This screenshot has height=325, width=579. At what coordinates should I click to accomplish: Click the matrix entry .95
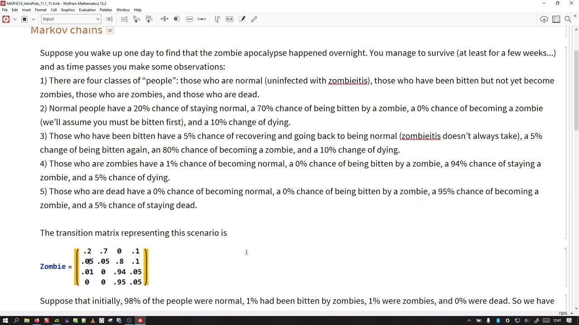tap(119, 282)
